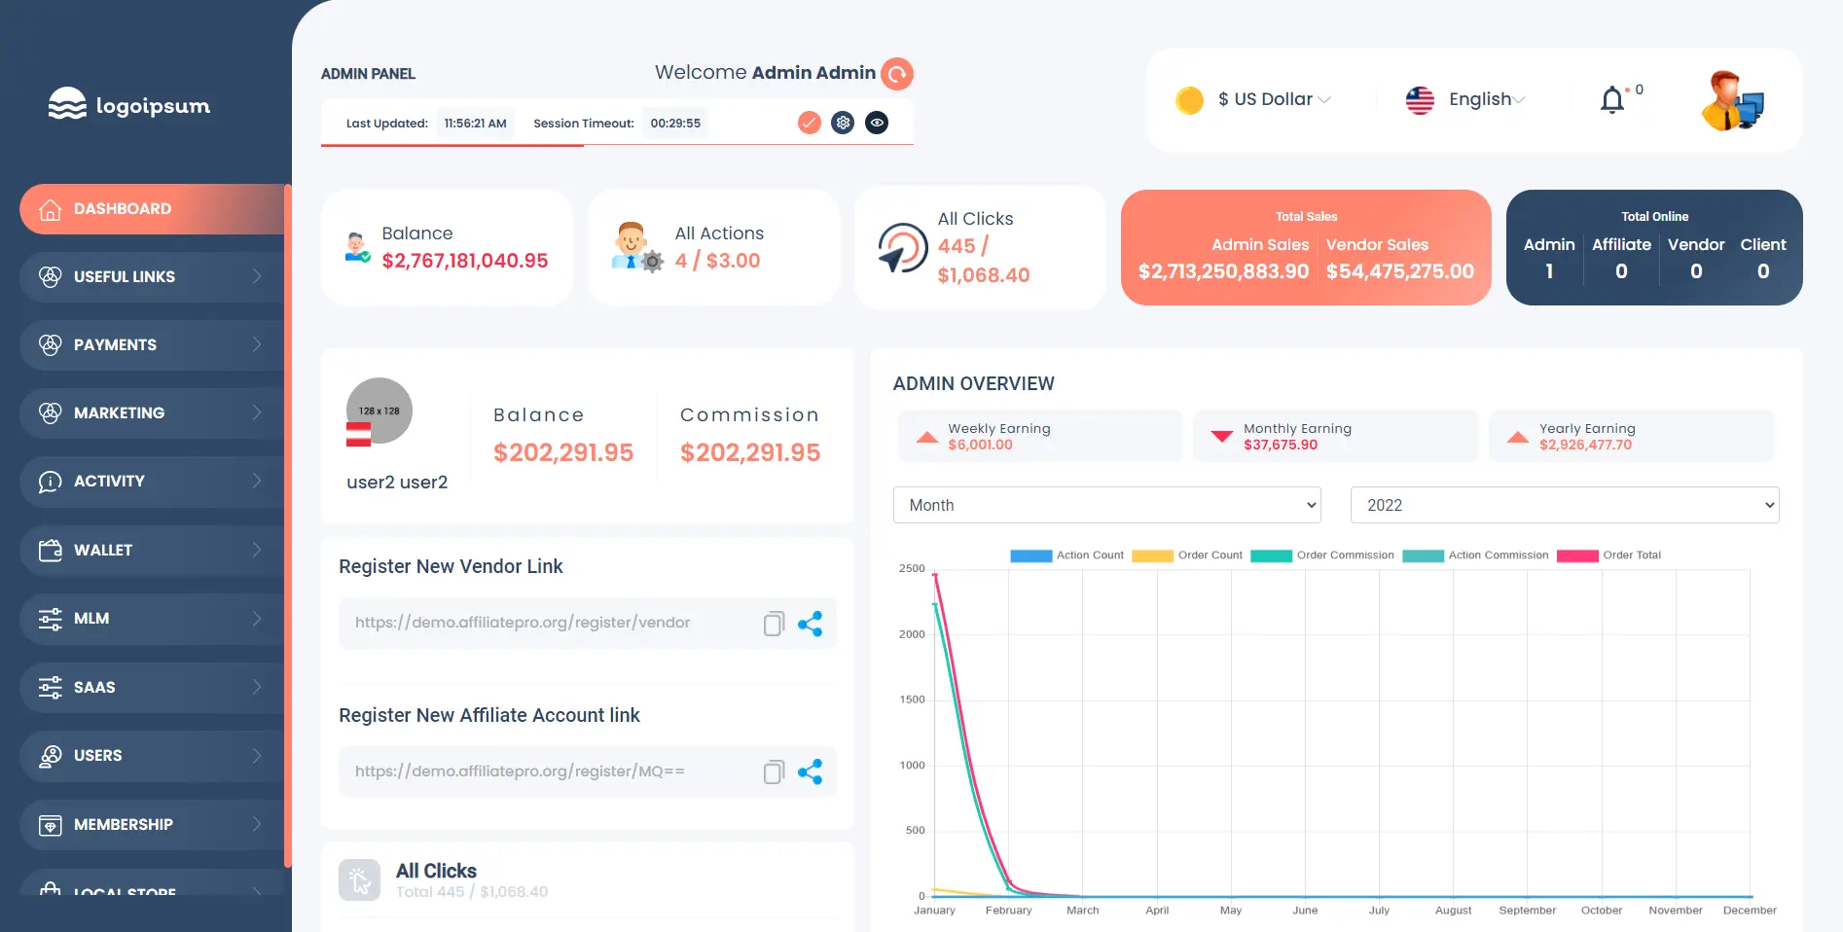Click the Total Online dark card

(1654, 247)
